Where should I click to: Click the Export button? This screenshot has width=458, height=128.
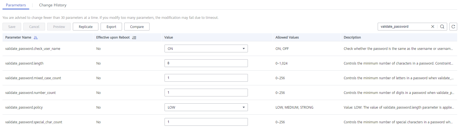111,27
